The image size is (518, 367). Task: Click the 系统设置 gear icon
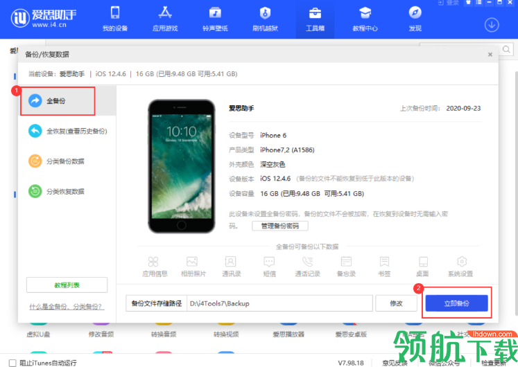[x=462, y=262]
